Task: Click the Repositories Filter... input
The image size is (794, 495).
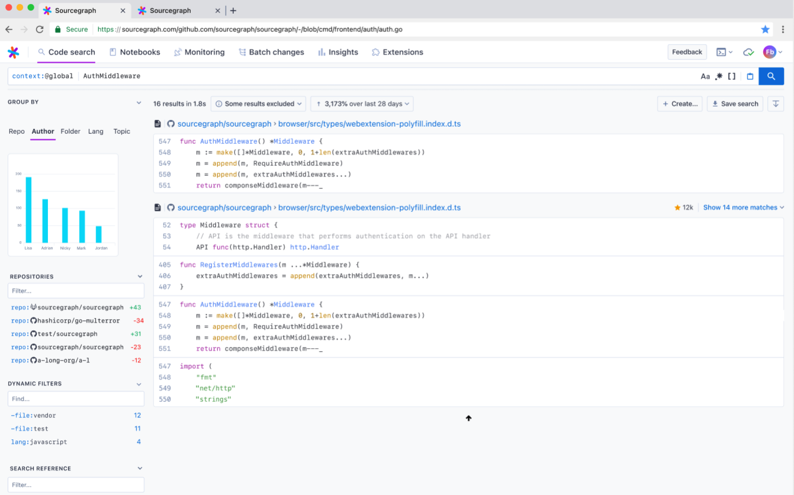Action: [x=76, y=291]
